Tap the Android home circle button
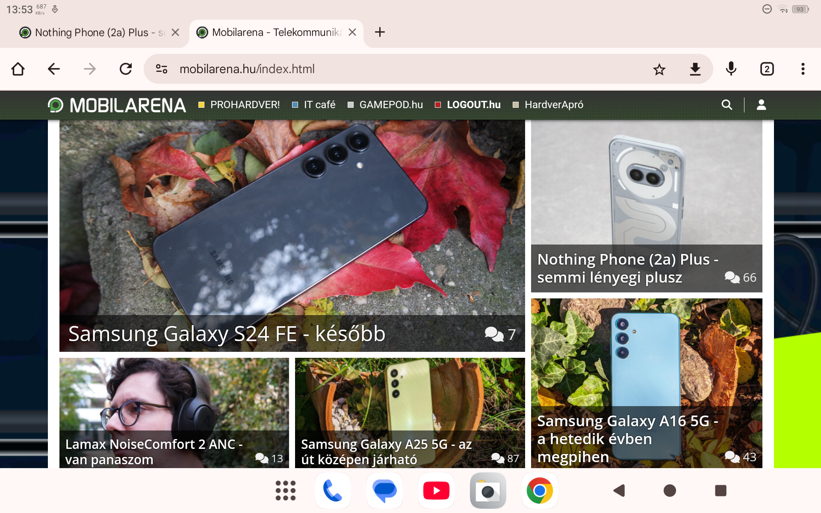The height and width of the screenshot is (513, 821). pyautogui.click(x=670, y=490)
